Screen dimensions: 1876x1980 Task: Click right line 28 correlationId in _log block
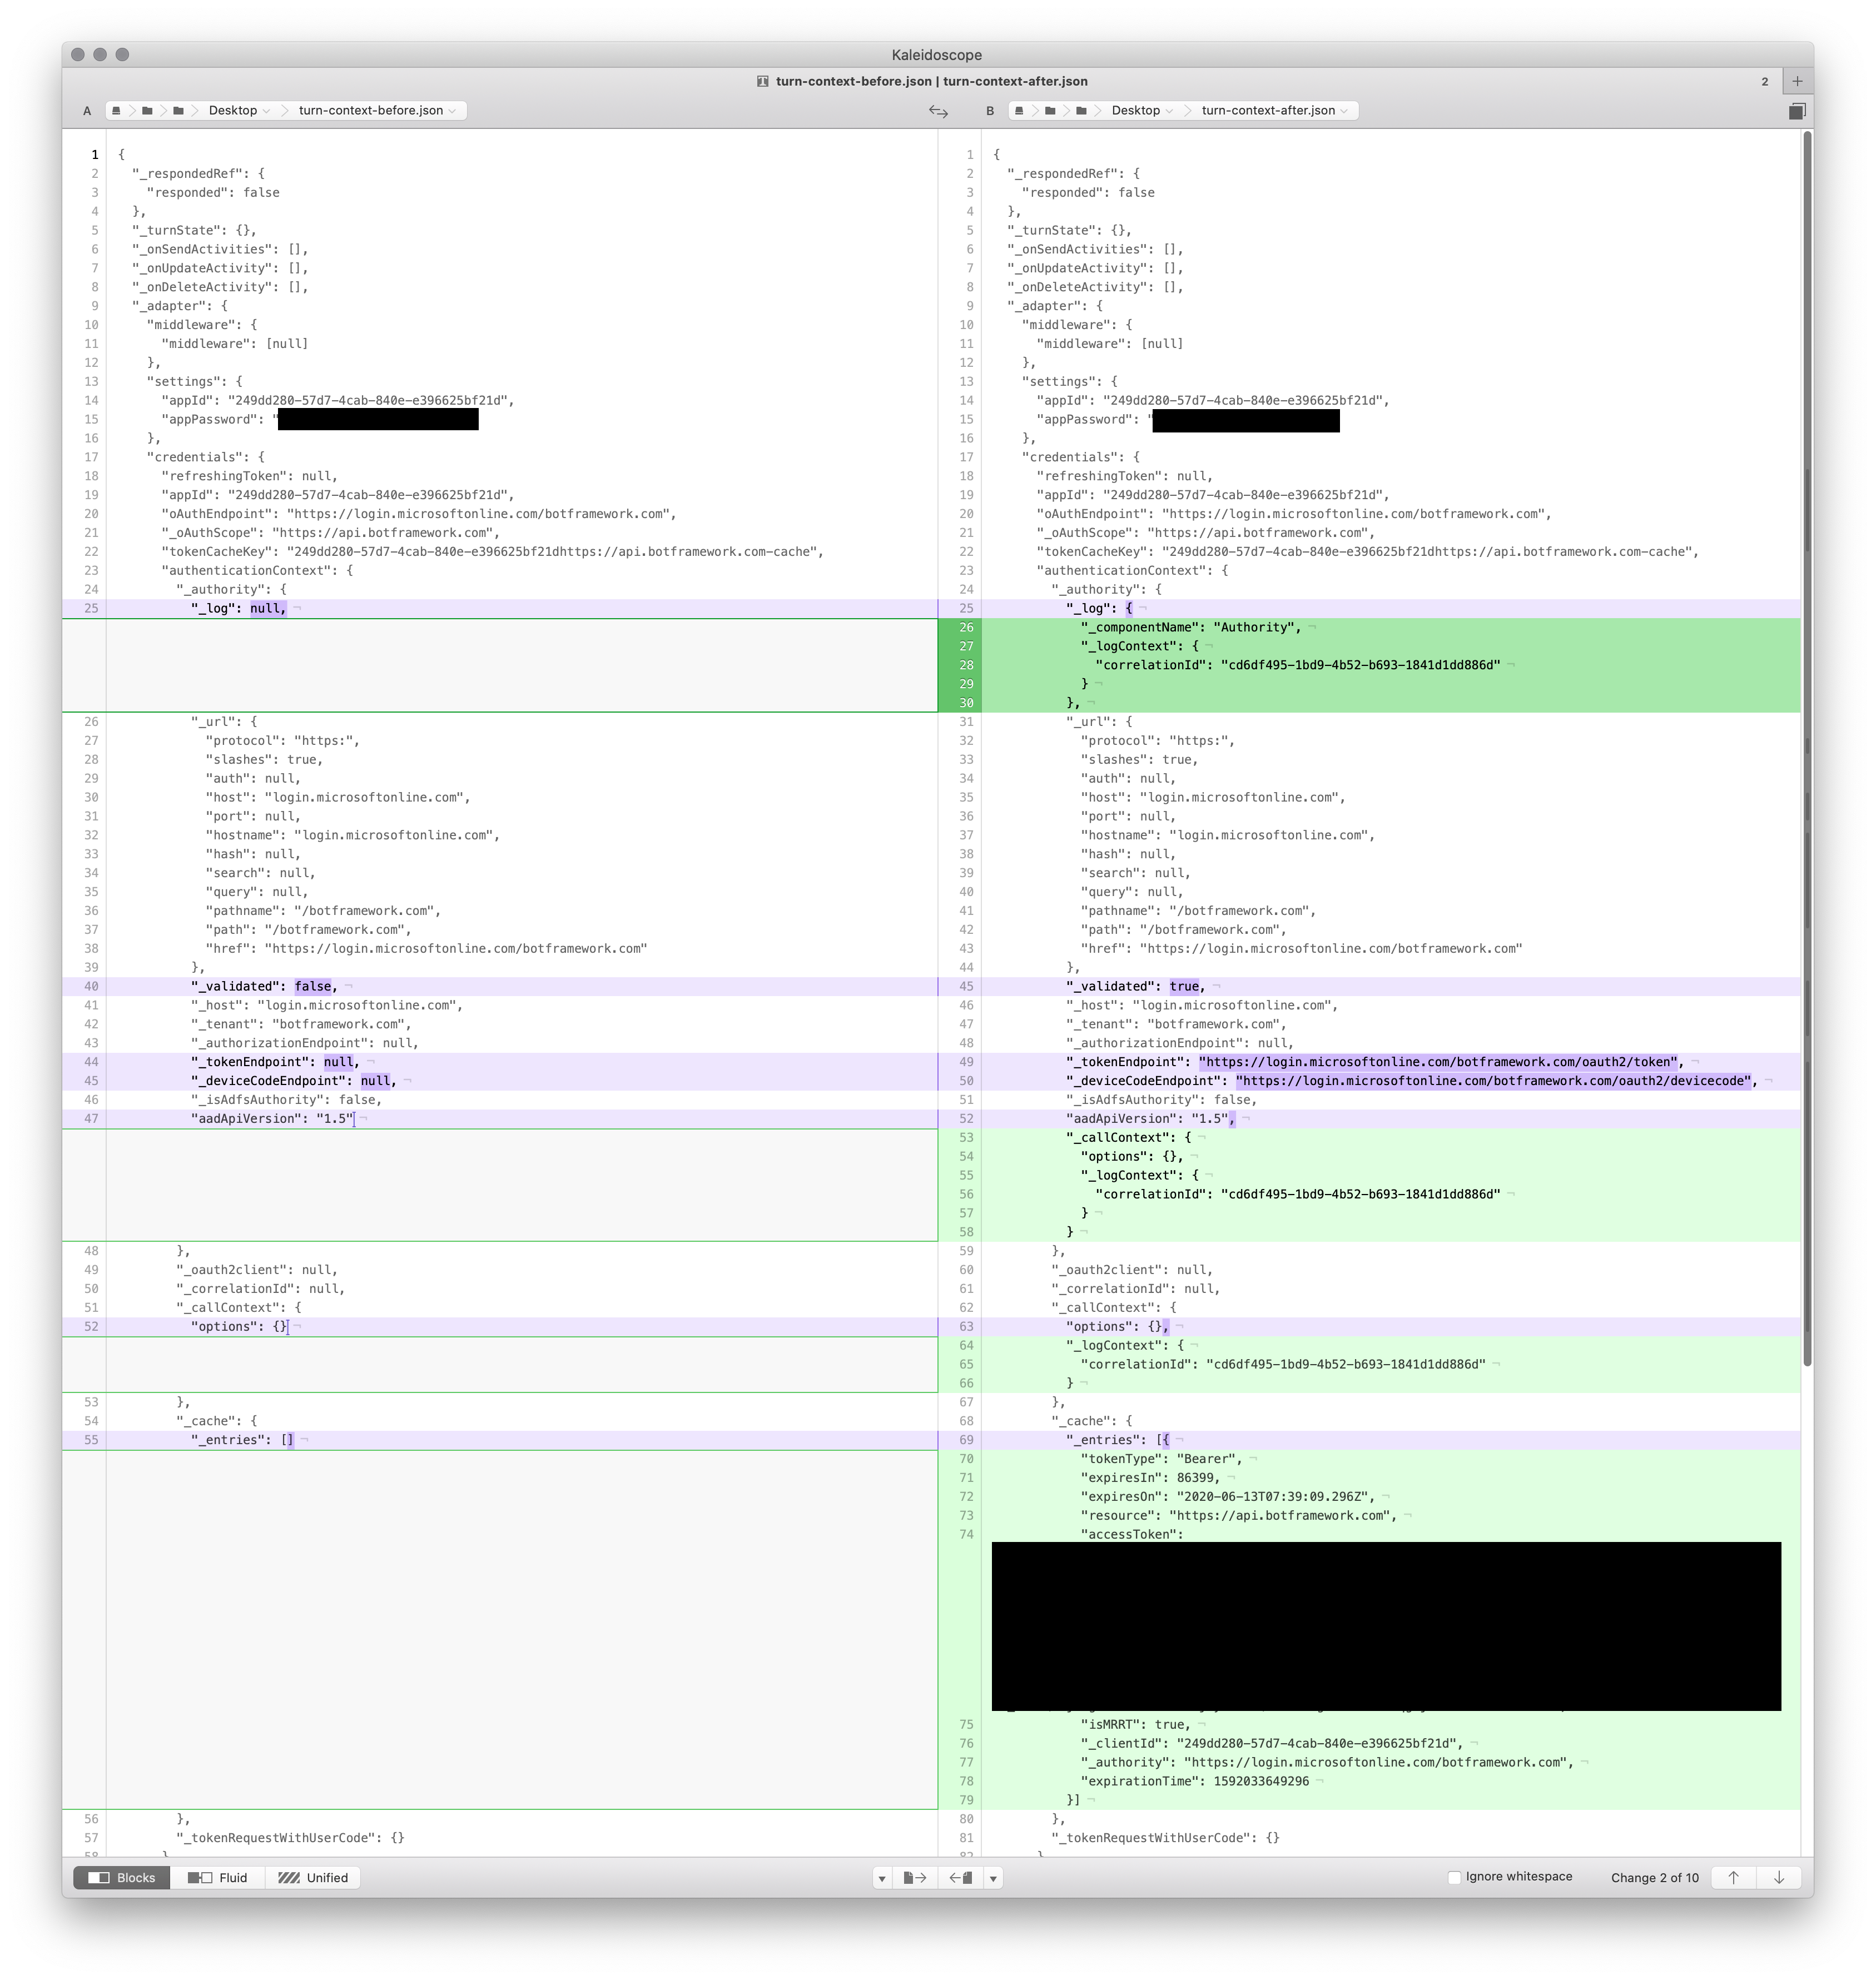[x=1298, y=665]
